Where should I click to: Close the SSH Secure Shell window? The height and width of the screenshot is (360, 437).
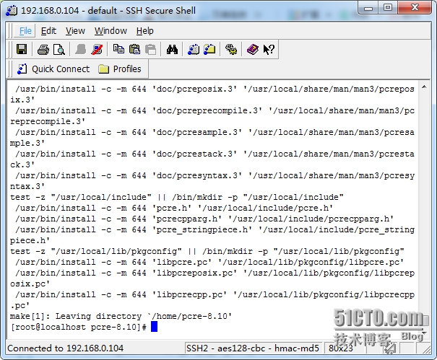point(415,8)
